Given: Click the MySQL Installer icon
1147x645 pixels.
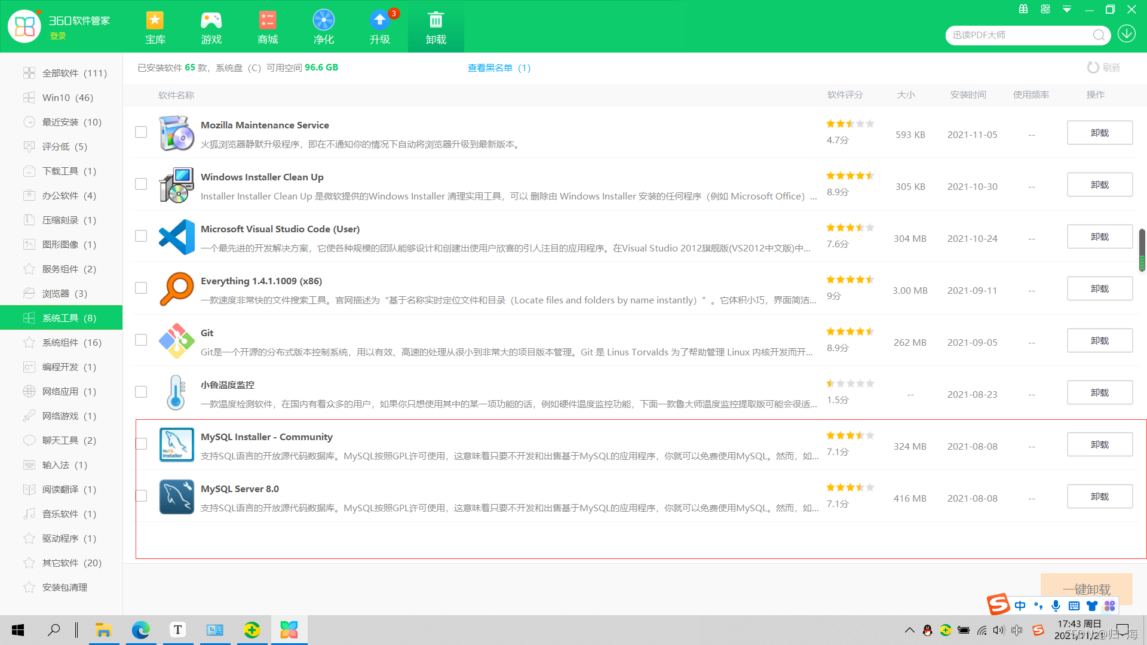Looking at the screenshot, I should (x=176, y=444).
